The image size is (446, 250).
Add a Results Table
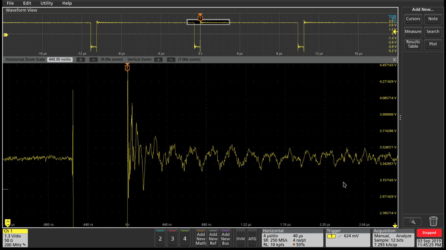coord(413,44)
